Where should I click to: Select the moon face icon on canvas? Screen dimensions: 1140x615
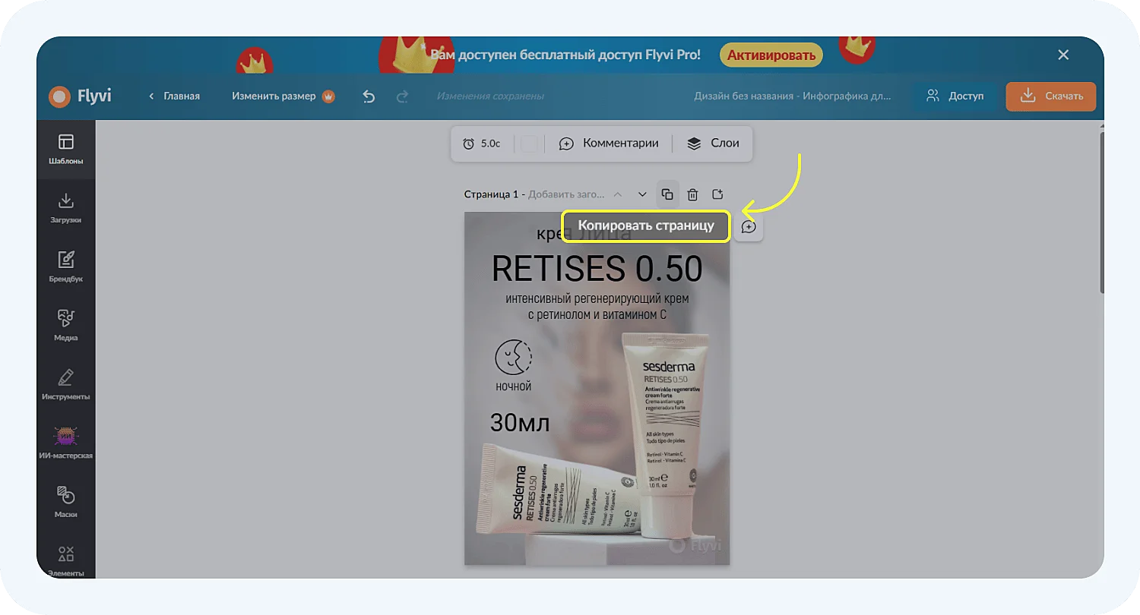pyautogui.click(x=513, y=356)
